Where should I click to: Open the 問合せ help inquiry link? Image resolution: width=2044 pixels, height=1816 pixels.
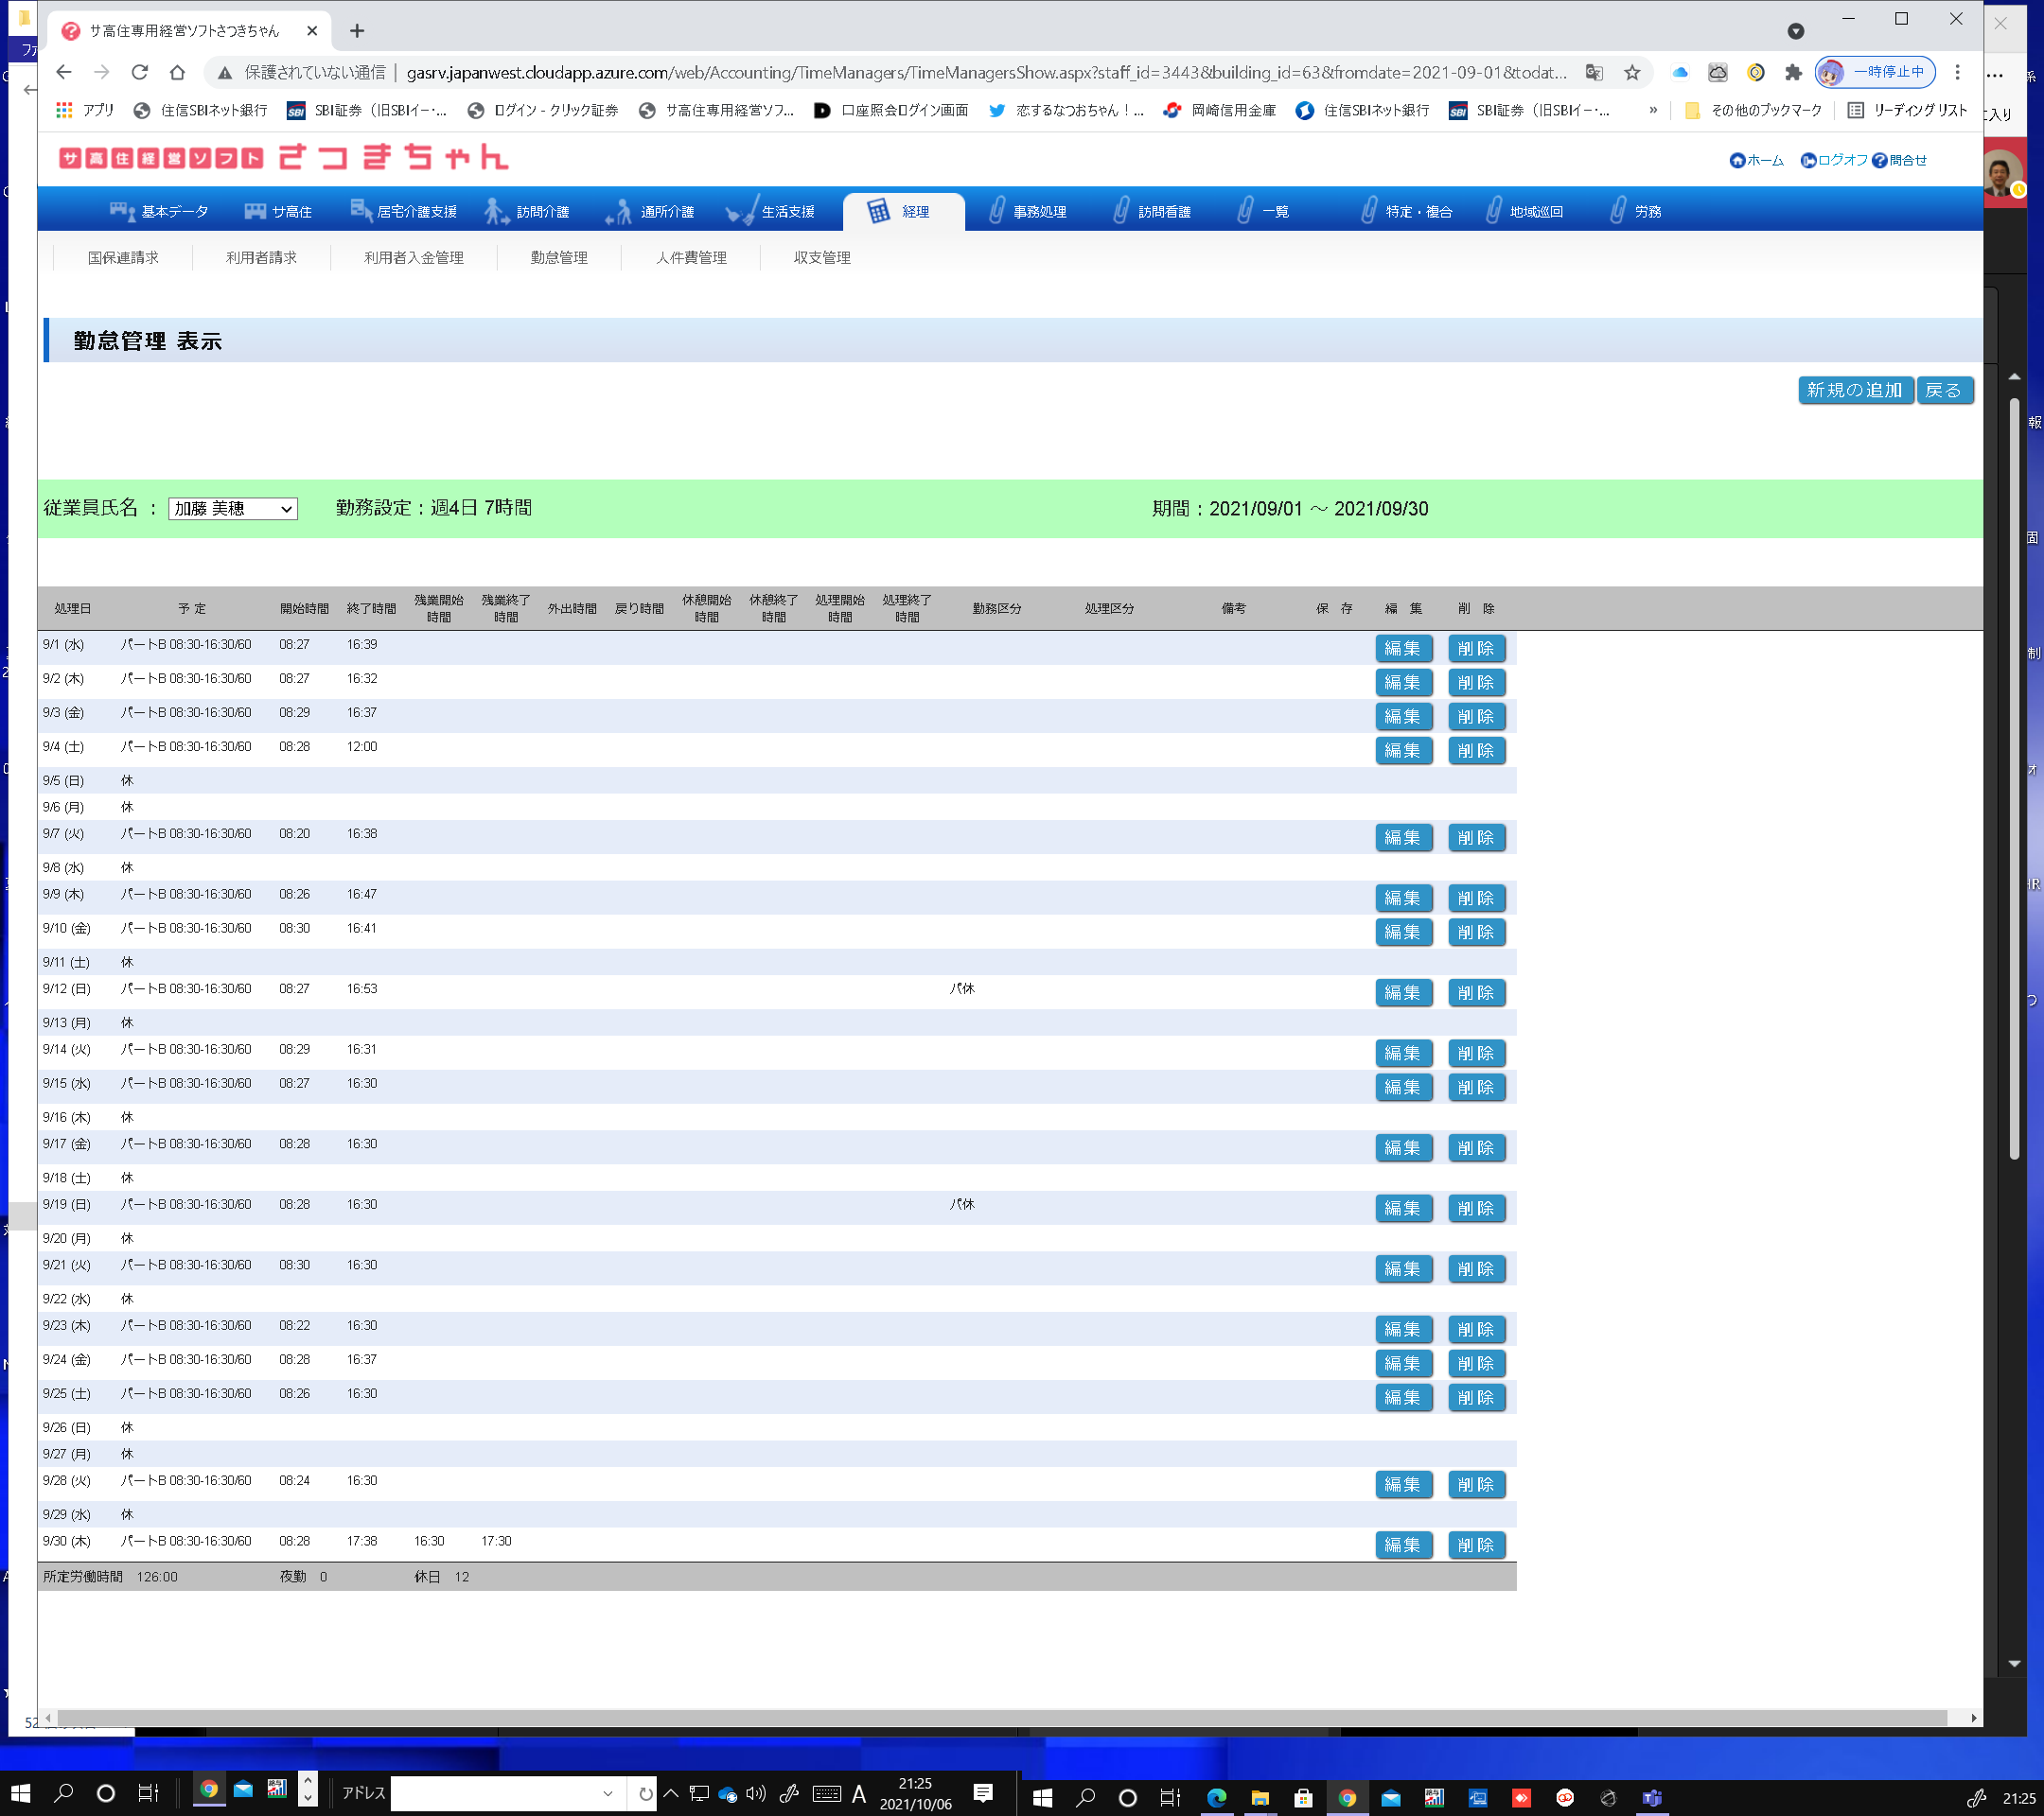pyautogui.click(x=1899, y=160)
